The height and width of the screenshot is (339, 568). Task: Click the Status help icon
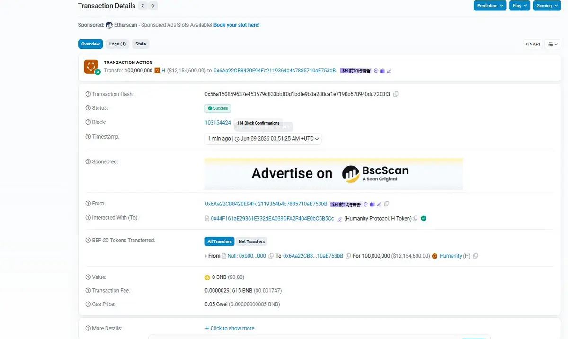pyautogui.click(x=88, y=108)
